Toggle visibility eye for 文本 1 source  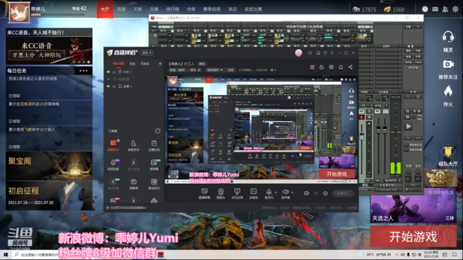(x=108, y=72)
